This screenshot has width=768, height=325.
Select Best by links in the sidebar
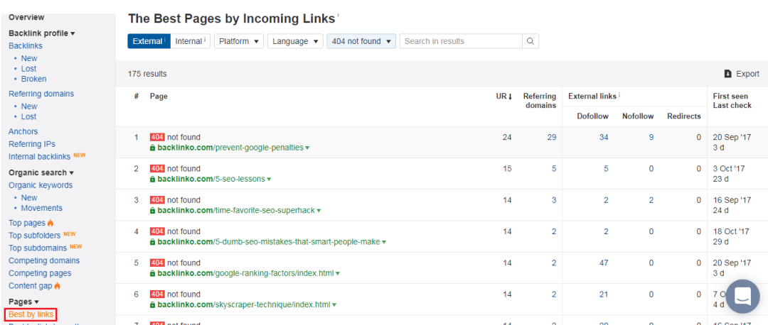point(31,314)
